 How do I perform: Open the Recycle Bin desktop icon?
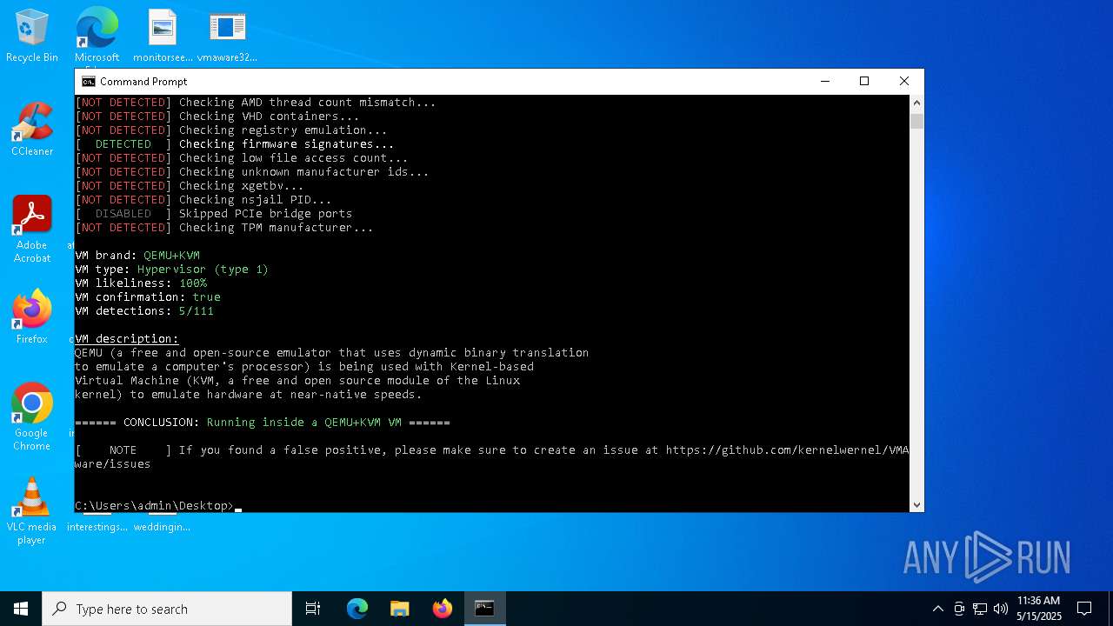(32, 37)
